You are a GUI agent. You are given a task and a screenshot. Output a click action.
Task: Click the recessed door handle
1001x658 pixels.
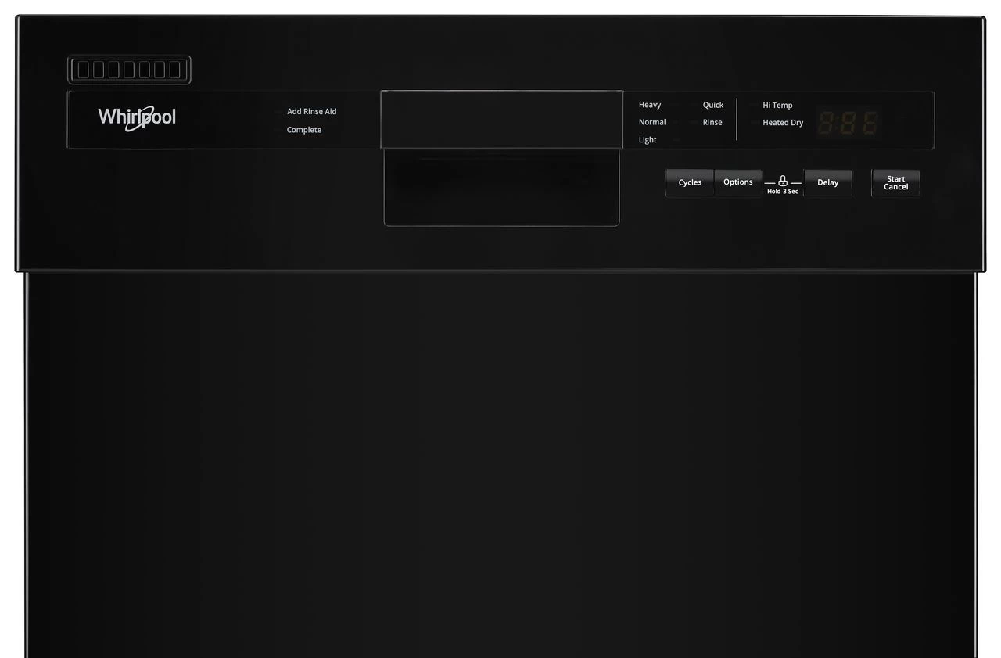click(501, 188)
